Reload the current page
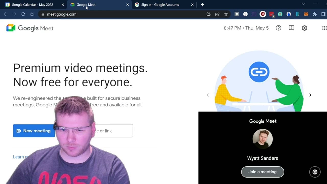The width and height of the screenshot is (327, 184). tap(23, 14)
